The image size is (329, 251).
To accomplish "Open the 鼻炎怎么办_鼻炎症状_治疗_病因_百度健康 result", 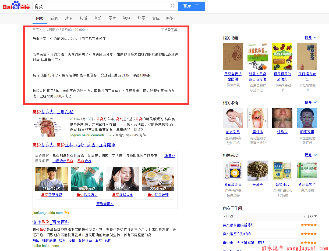I will coord(74,145).
